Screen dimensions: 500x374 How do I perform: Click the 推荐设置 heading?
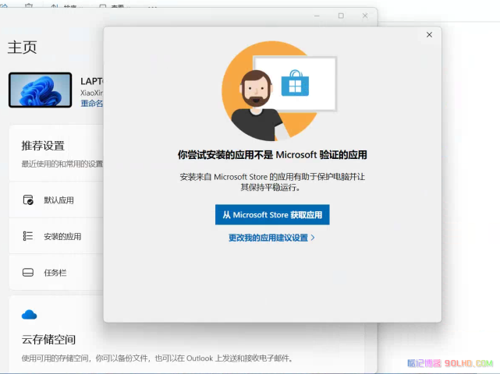click(43, 146)
